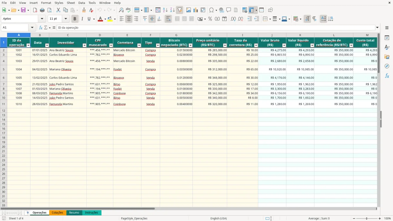This screenshot has height=221, width=393.
Task: Export directly as PDF
Action: tap(35, 10)
